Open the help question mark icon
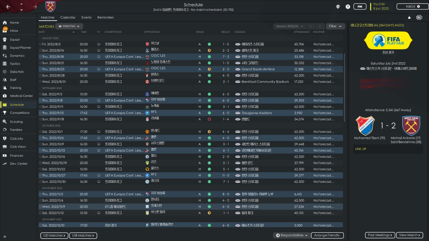The image size is (429, 241). coord(348,7)
